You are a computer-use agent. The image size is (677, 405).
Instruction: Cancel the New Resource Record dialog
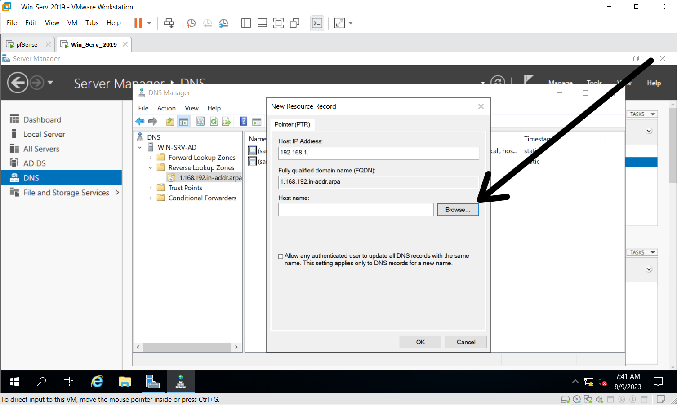pos(466,342)
